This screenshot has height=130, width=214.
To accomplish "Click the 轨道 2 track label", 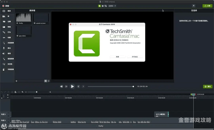I will point(3,120).
